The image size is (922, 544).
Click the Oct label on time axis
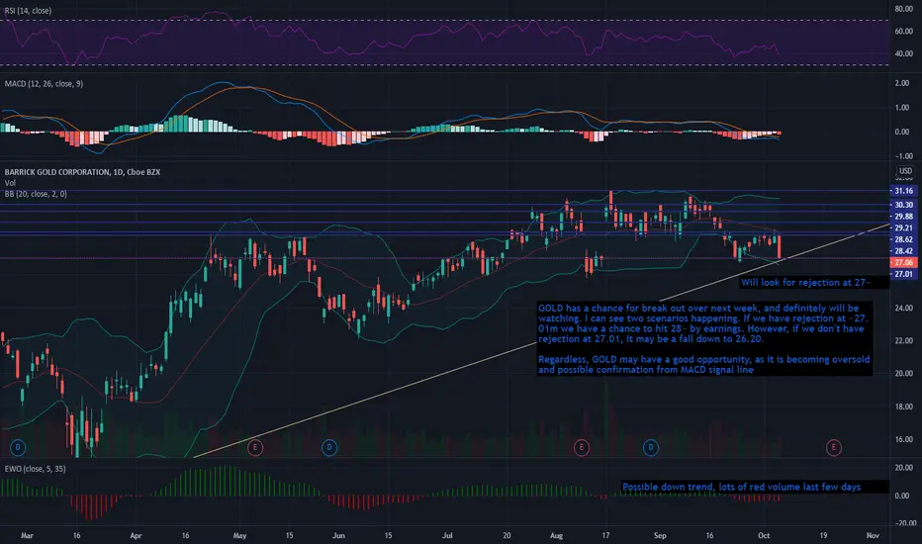pos(764,536)
